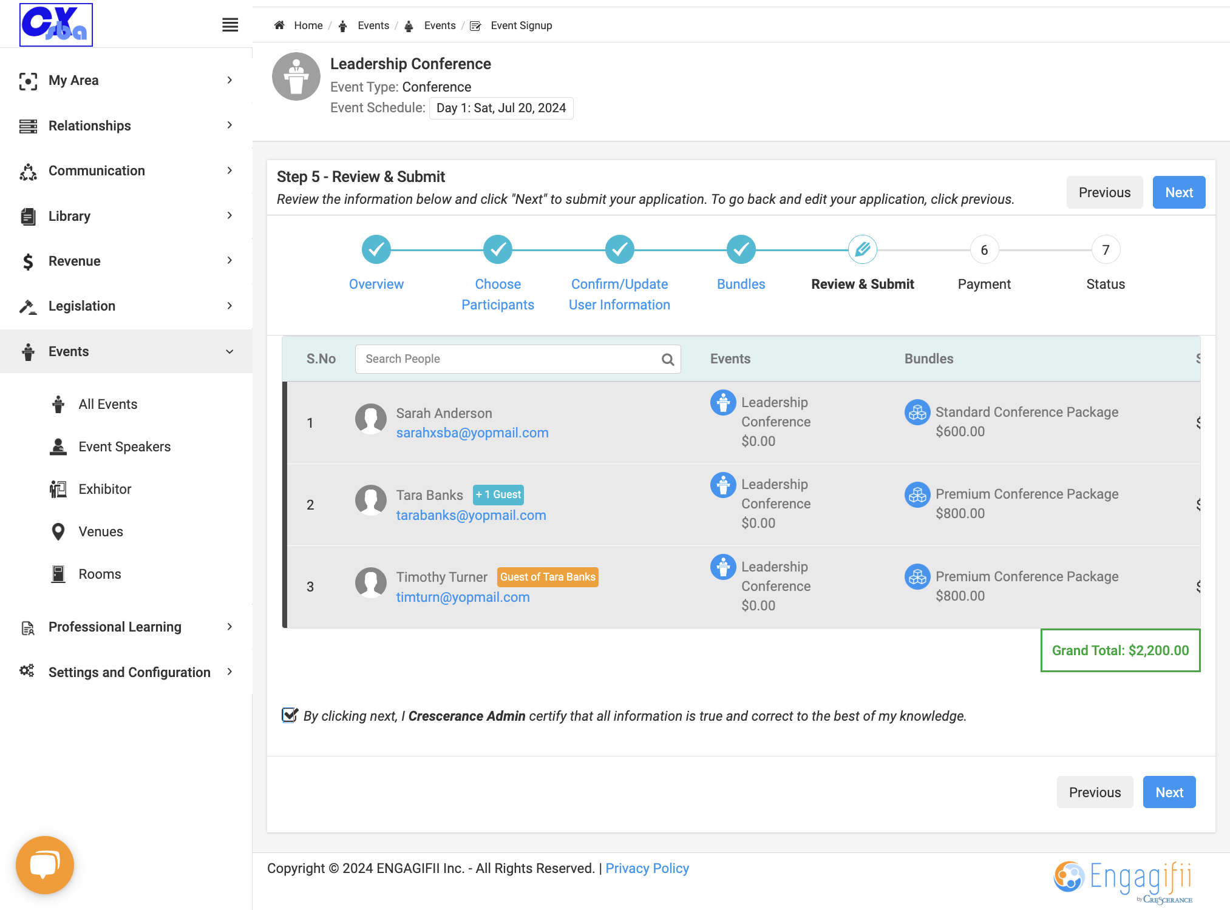Click sarahxsba@yopmail.com email link
This screenshot has width=1230, height=910.
(x=472, y=433)
